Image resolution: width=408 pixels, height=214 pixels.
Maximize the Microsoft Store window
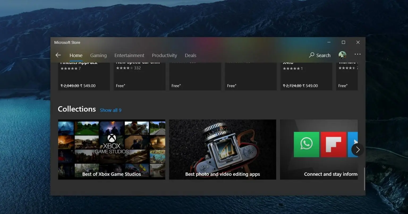click(343, 42)
